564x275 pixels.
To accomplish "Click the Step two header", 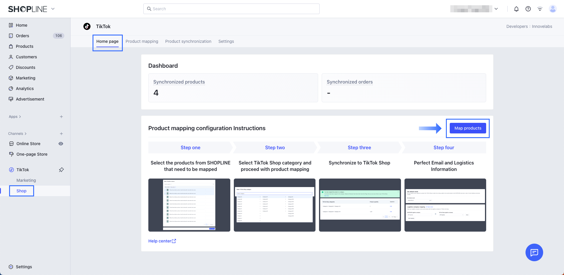I will point(275,147).
